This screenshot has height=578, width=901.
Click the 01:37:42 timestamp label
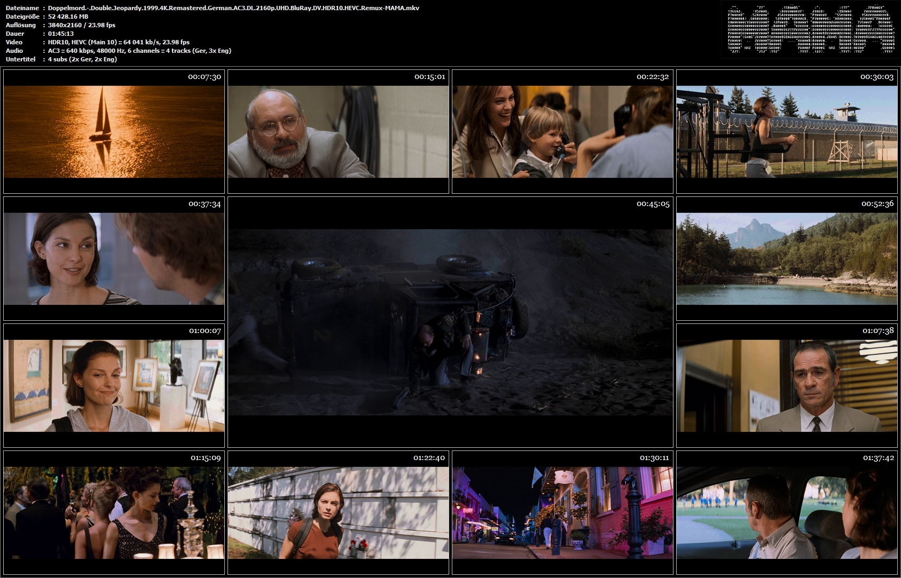(x=878, y=458)
